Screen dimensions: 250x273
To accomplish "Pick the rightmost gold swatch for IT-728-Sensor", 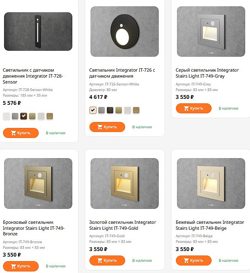I will click(50, 116).
